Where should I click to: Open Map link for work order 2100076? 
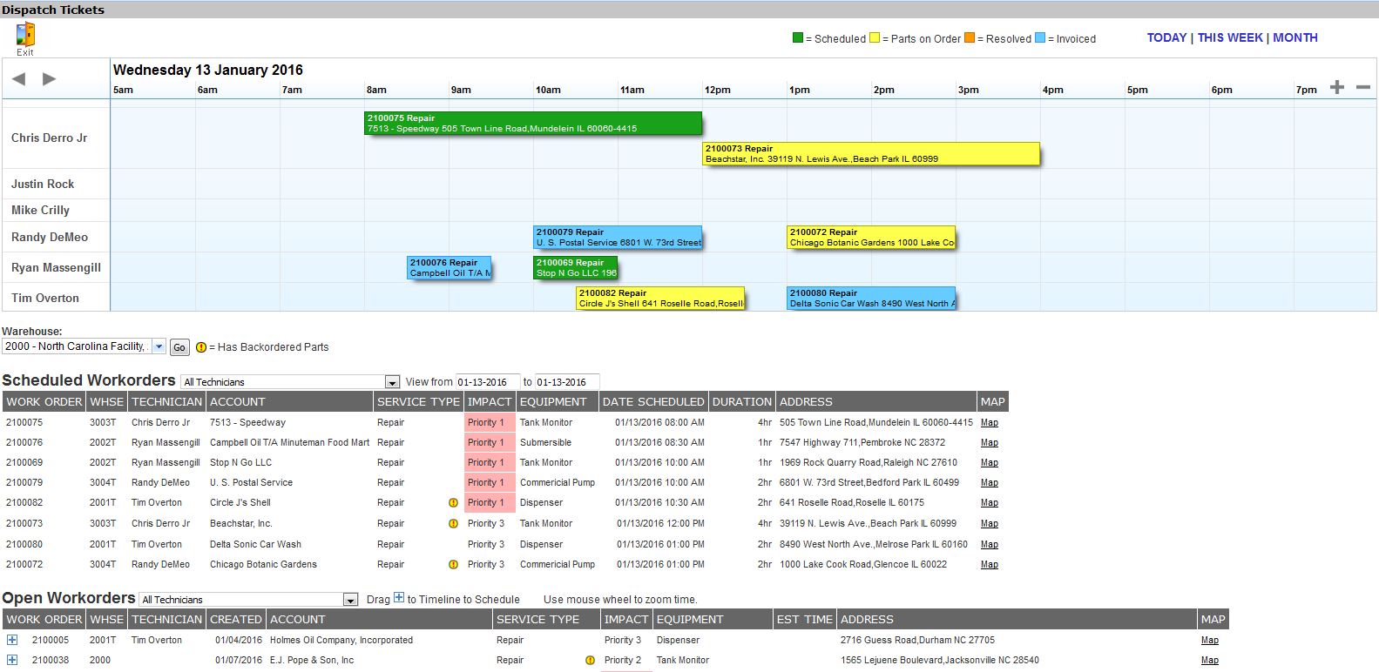pyautogui.click(x=990, y=443)
